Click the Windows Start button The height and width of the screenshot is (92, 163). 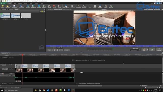(2, 90)
